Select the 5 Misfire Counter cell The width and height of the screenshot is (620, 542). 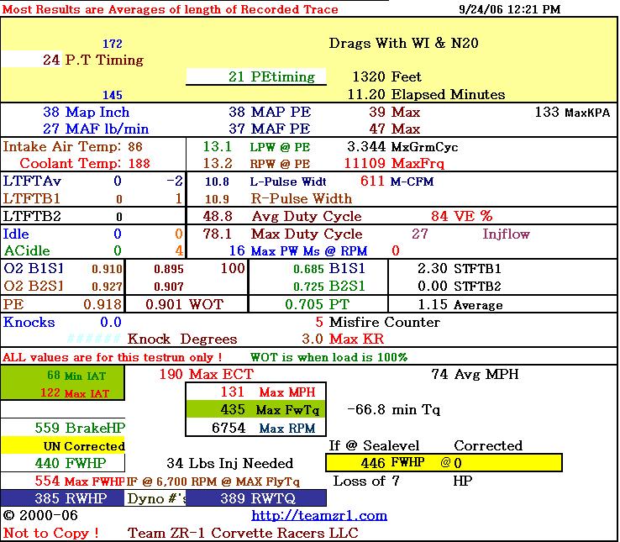(377, 322)
